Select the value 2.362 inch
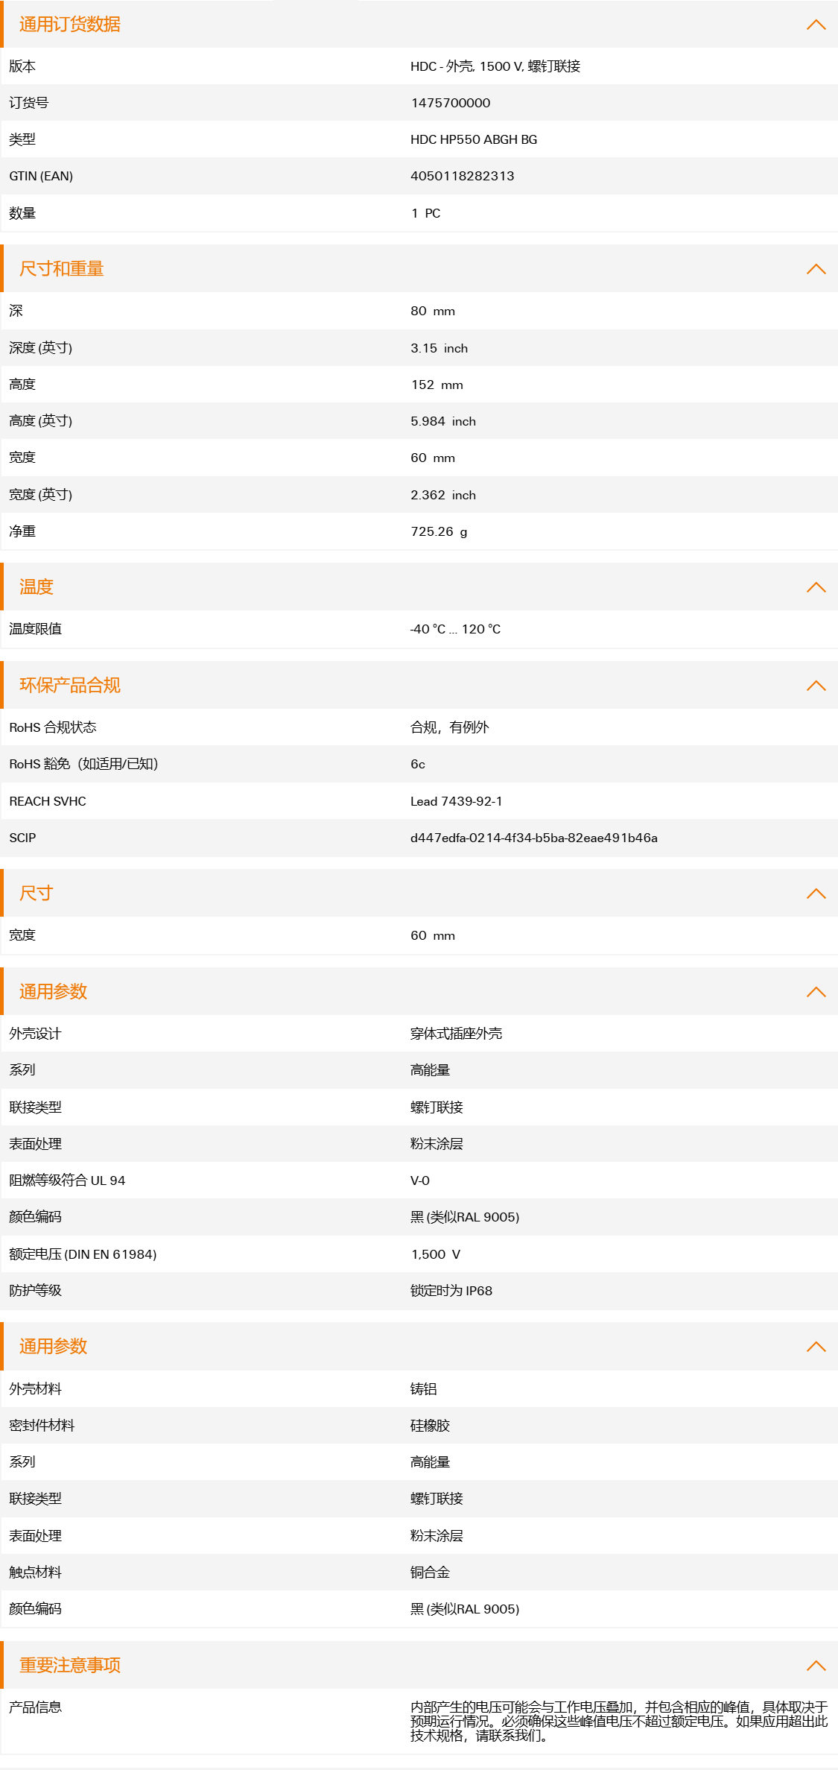This screenshot has height=1770, width=838. point(443,495)
